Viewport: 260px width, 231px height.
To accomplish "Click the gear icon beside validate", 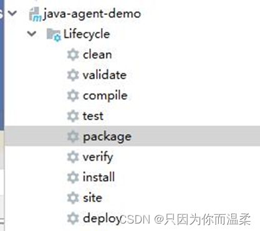I will (x=73, y=75).
